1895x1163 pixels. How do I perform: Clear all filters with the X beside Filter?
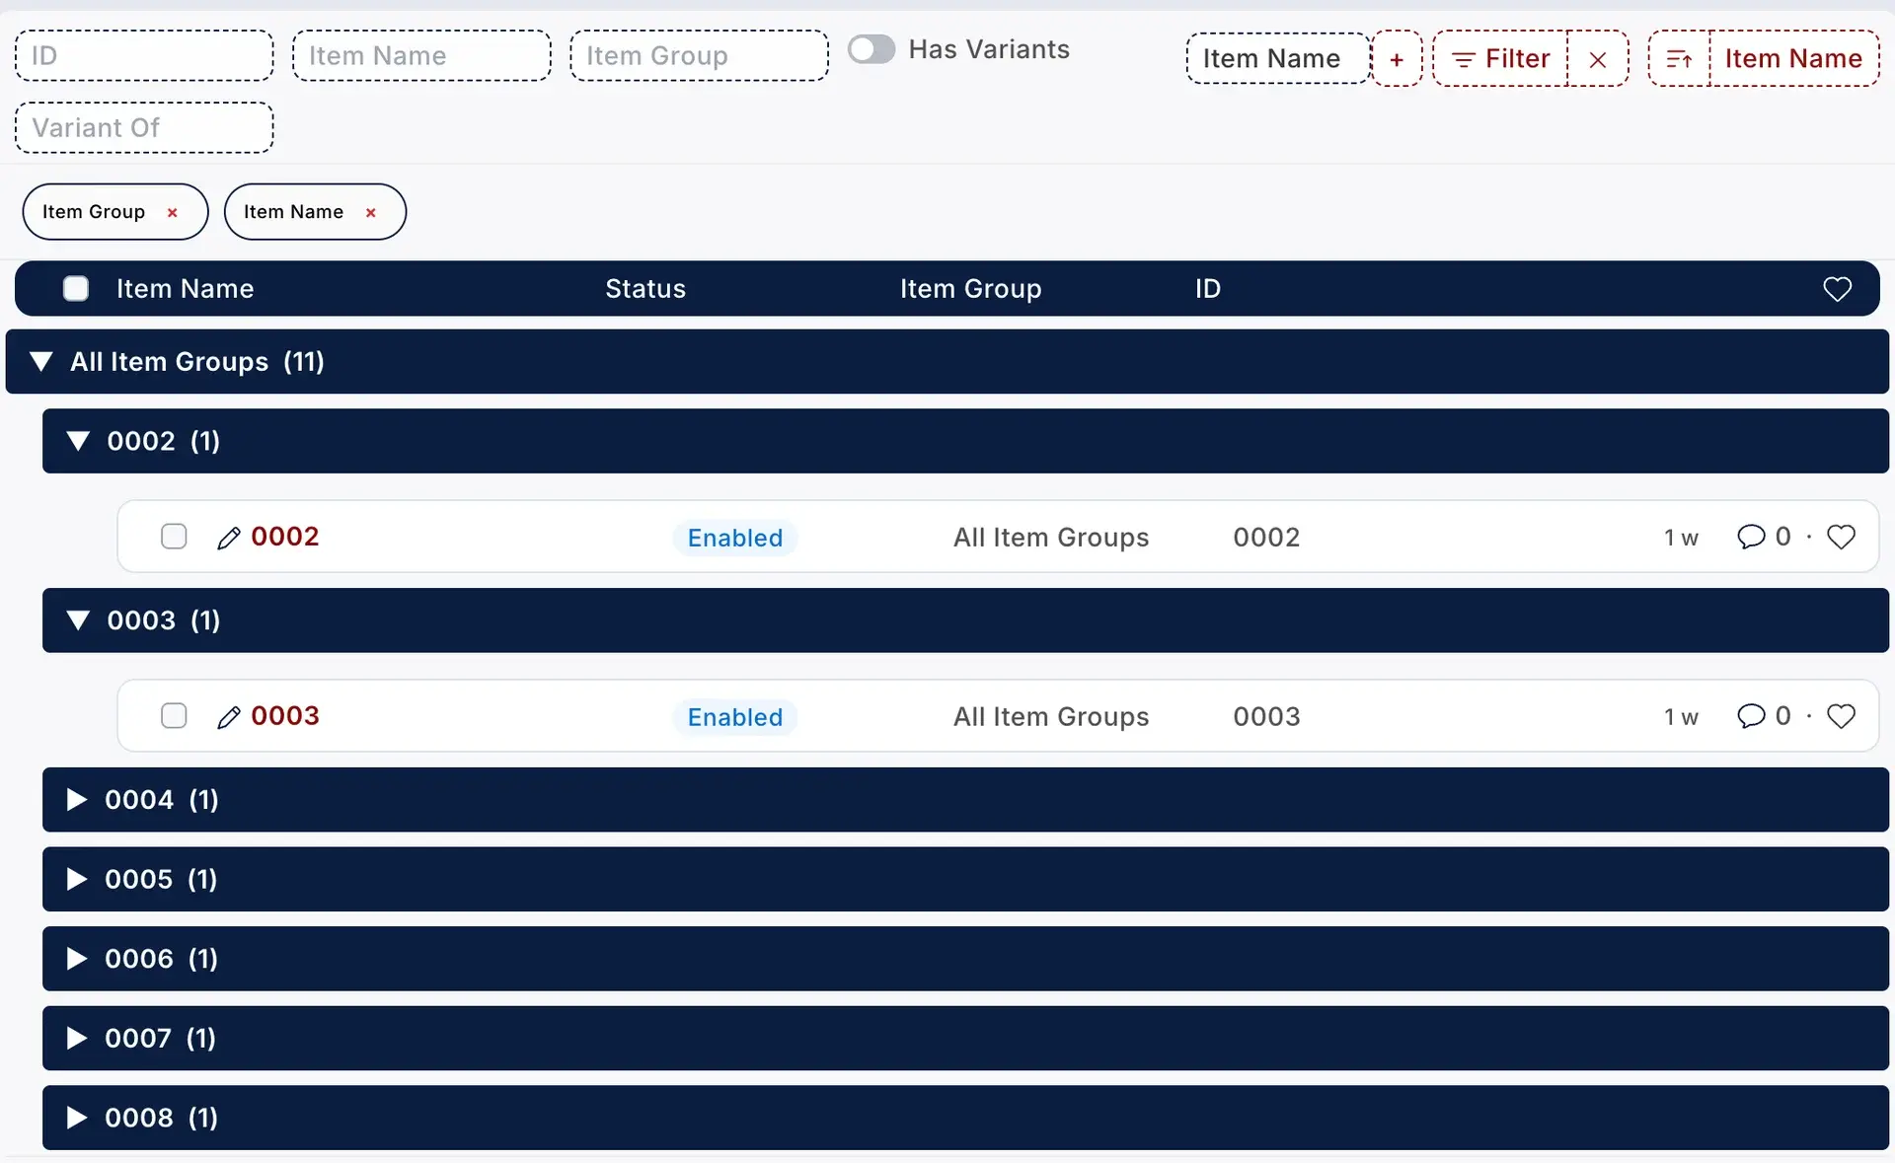coord(1598,59)
